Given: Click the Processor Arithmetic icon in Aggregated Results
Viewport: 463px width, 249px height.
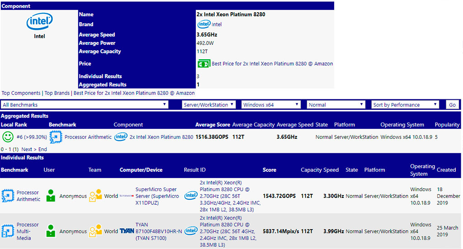Looking at the screenshot, I should click(x=56, y=137).
